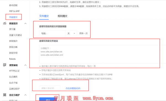Open 抓取诊断 in the sidebar
Viewport: 166px width, 101px height.
(x=13, y=47)
